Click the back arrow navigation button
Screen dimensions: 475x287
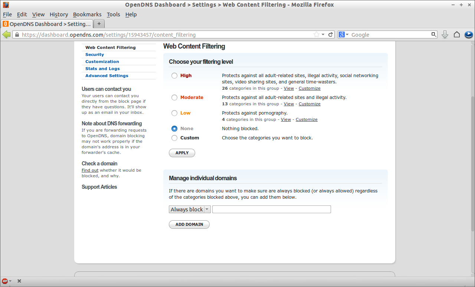tap(6, 34)
